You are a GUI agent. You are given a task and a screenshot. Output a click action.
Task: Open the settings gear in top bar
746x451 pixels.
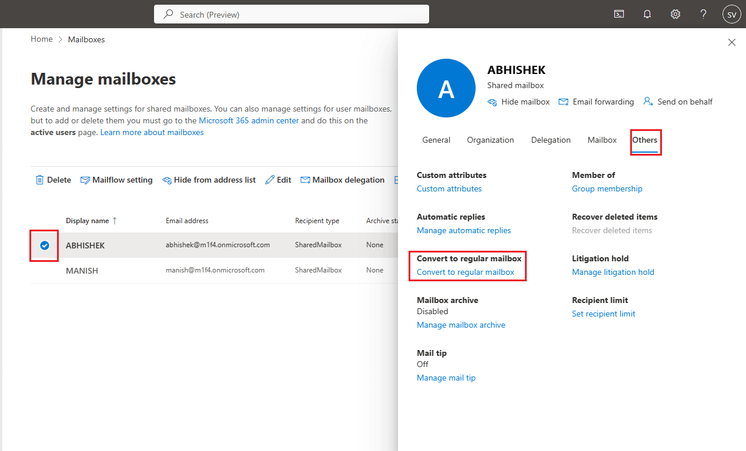pyautogui.click(x=675, y=14)
